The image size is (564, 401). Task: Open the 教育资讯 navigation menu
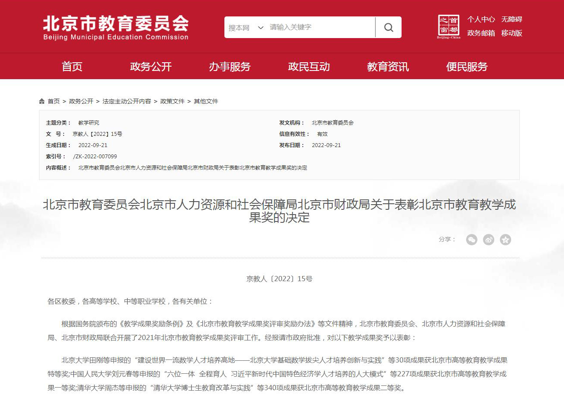click(388, 67)
